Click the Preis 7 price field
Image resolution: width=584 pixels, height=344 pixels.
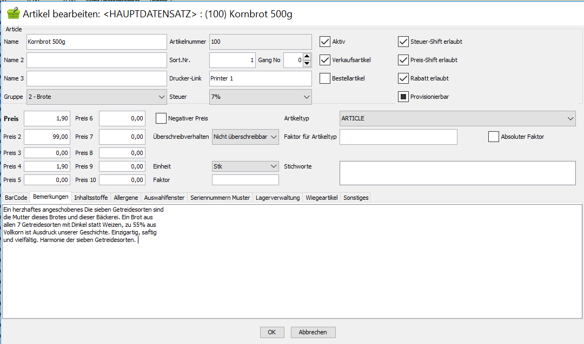tap(122, 137)
